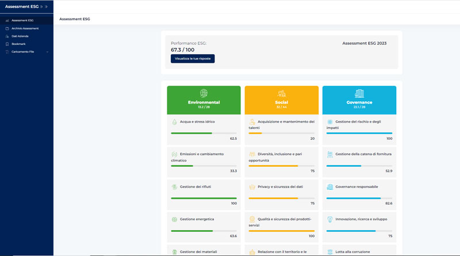
Task: Click the Environmental globe icon
Action: point(204,93)
